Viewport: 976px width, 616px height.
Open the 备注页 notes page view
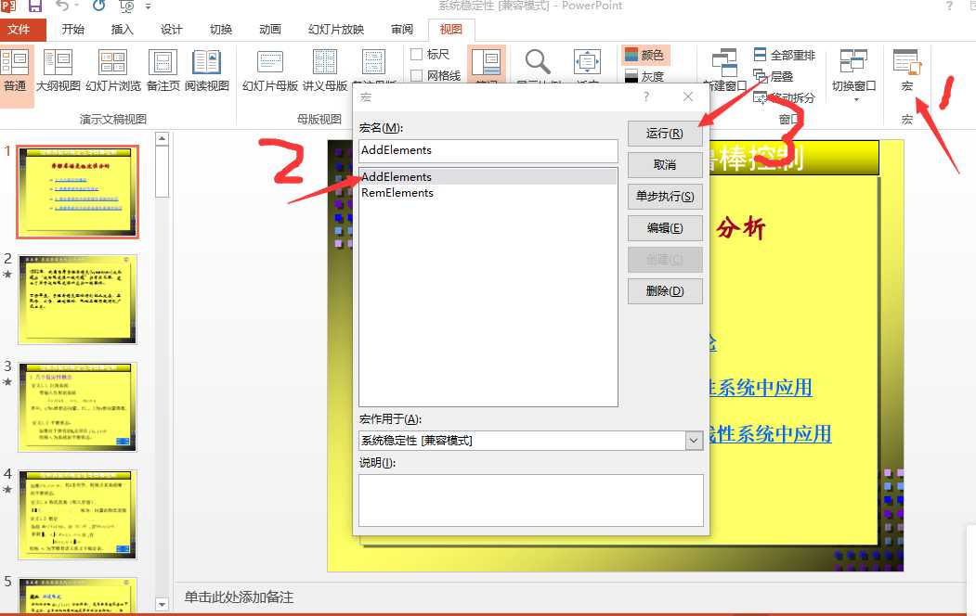click(x=163, y=71)
